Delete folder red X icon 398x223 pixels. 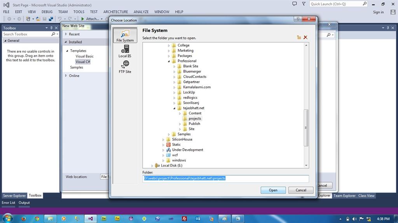(305, 37)
